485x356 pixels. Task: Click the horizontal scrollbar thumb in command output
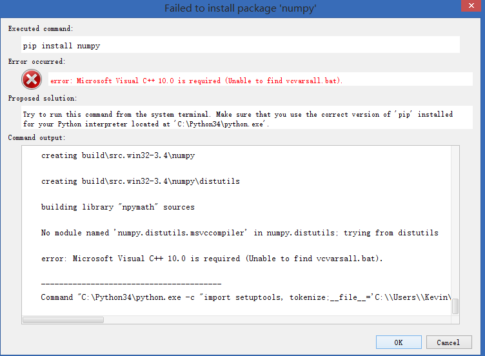[63, 319]
